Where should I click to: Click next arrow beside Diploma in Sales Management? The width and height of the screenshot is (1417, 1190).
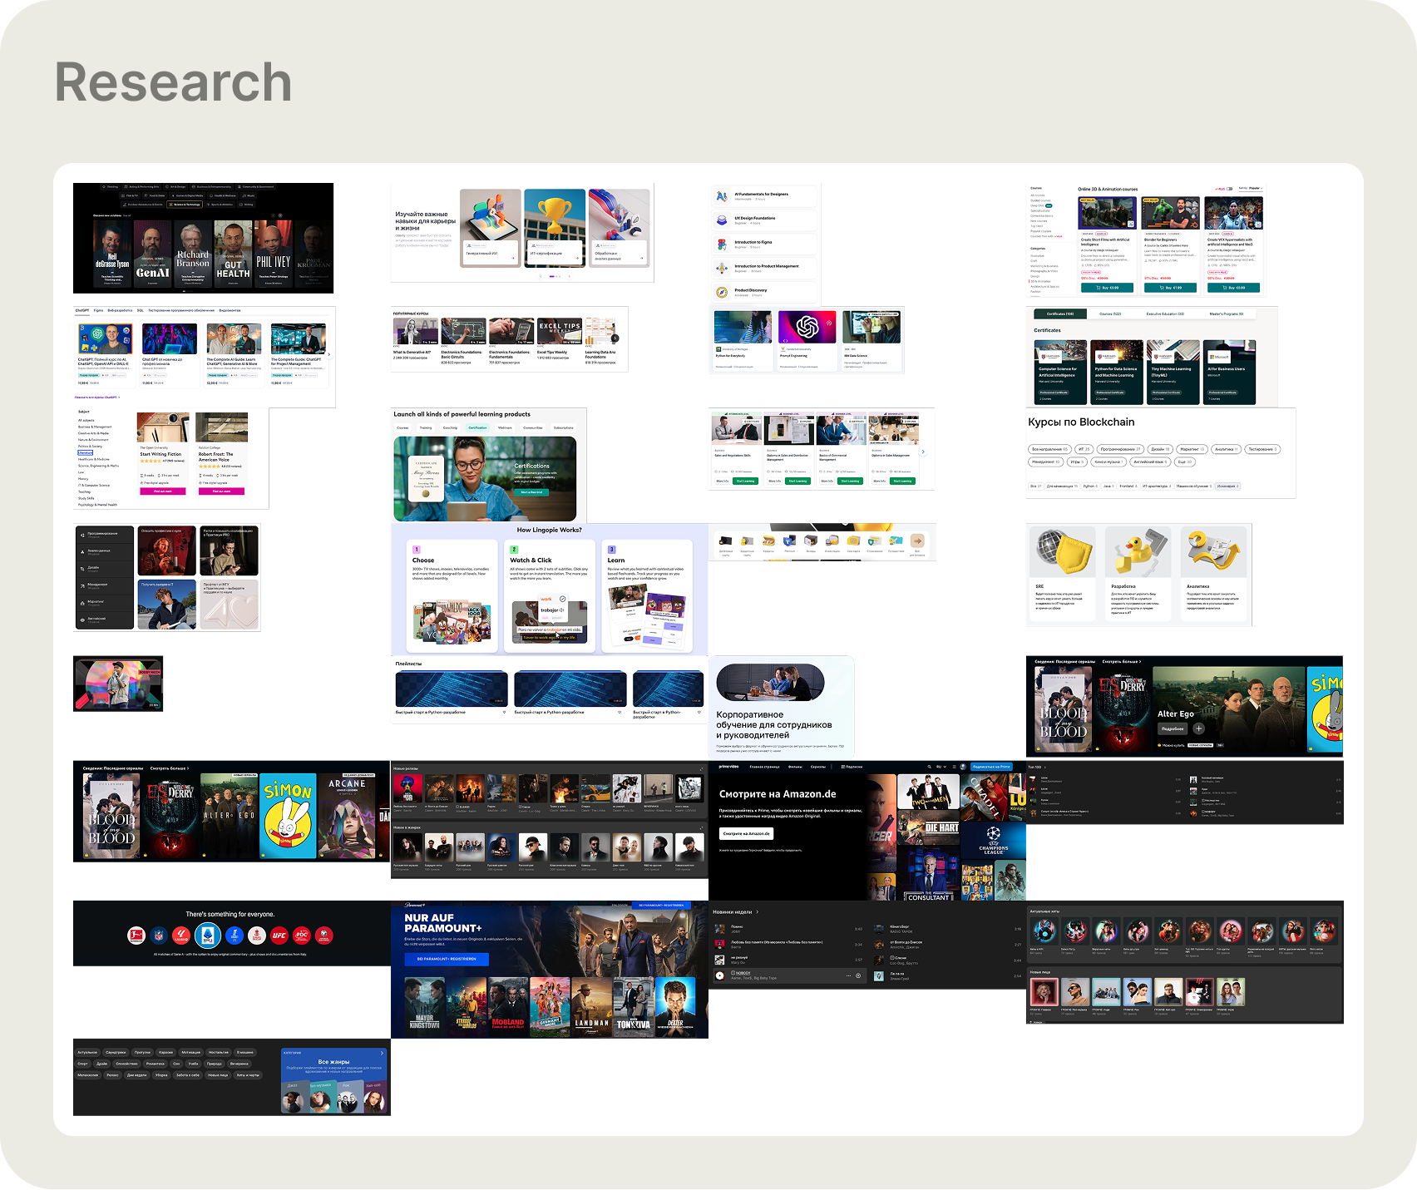coord(923,452)
